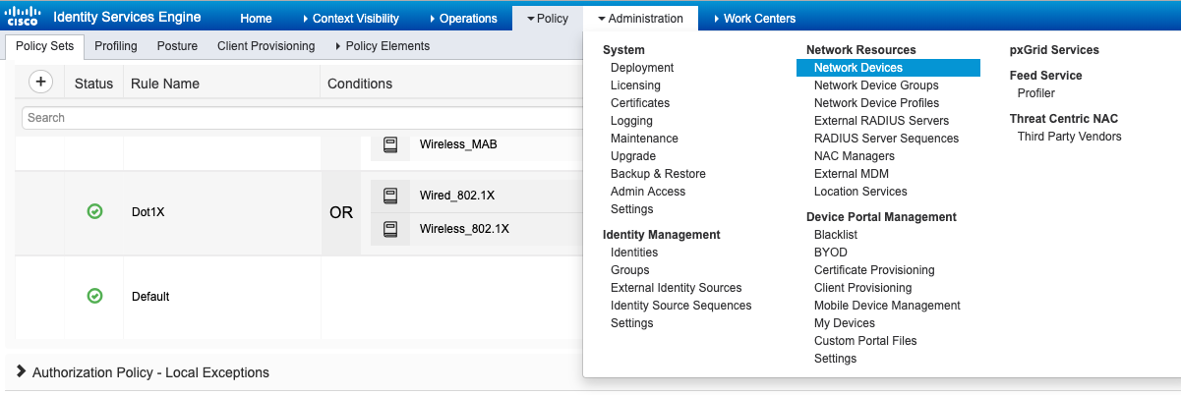Open Identities under Identity Management
Screen dimensions: 1181x395
point(634,253)
